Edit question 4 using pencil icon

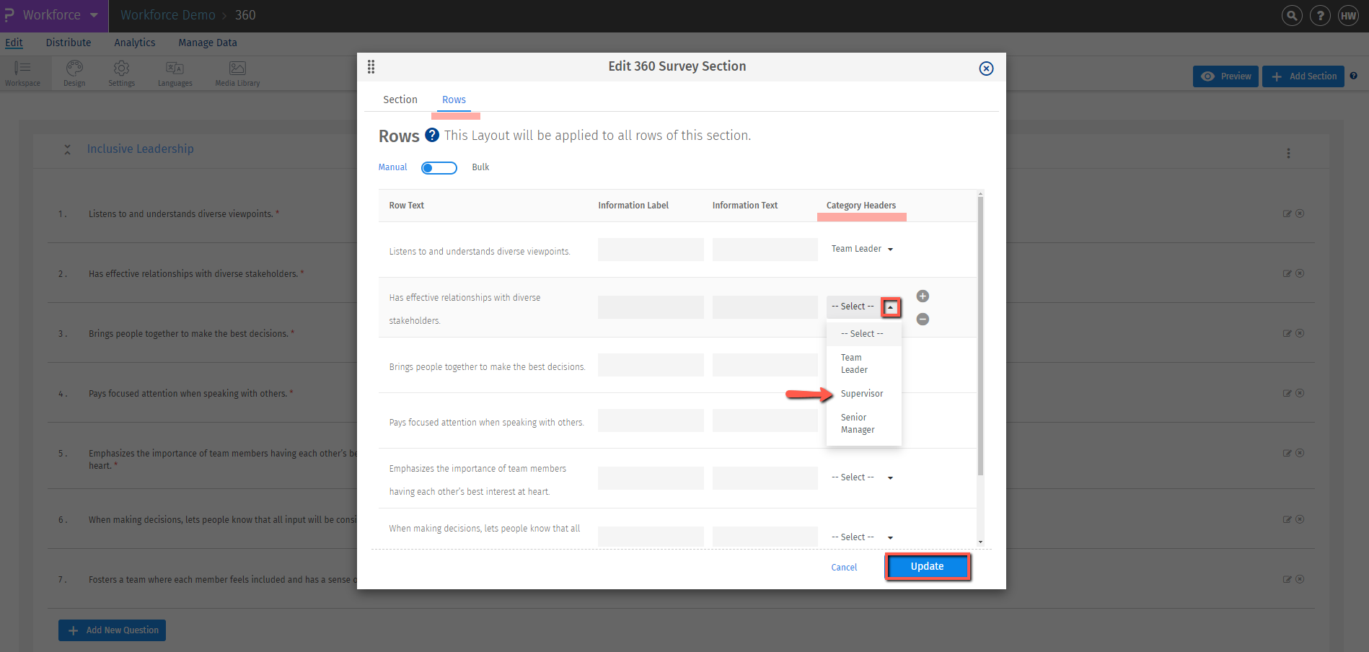1287,393
